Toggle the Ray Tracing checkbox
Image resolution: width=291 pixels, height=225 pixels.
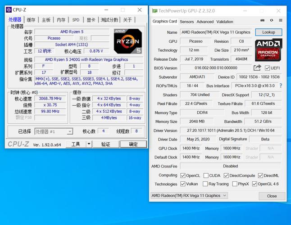[x=205, y=184]
